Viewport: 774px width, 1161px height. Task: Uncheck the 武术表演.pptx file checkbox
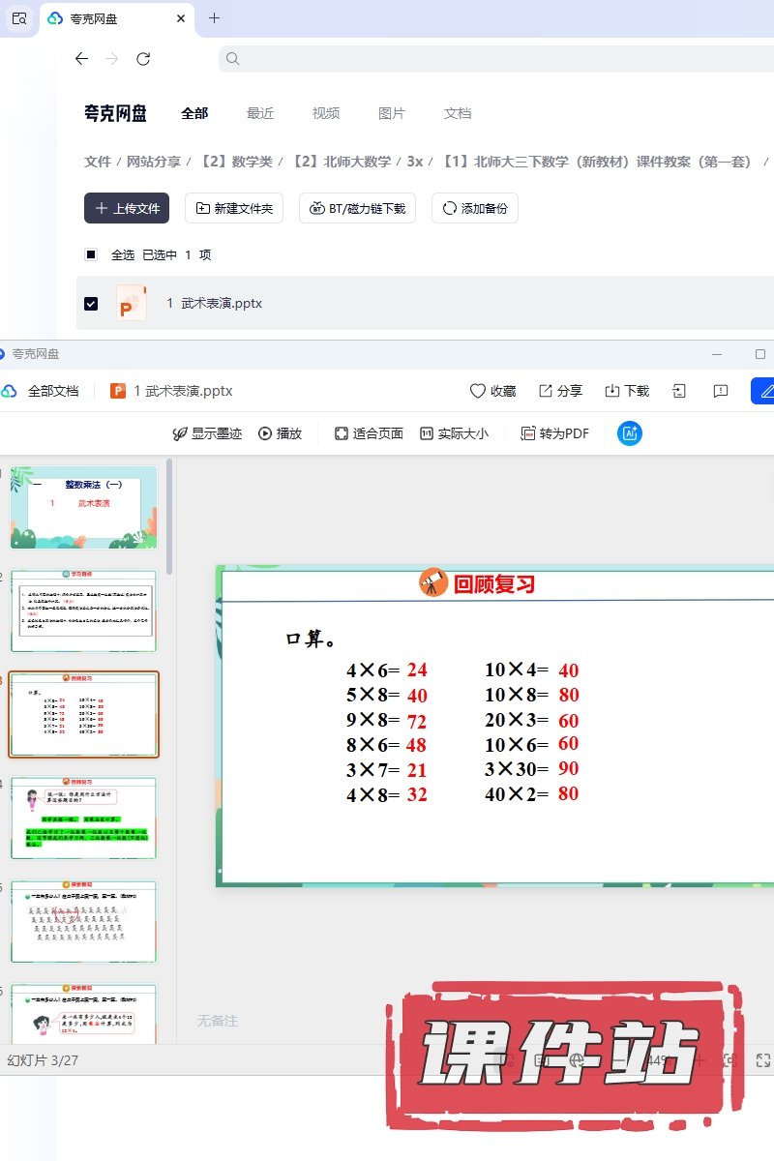pyautogui.click(x=91, y=304)
